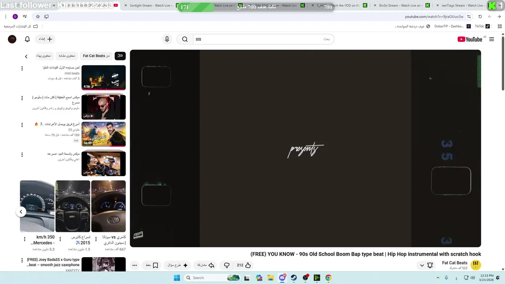505x284 pixels.
Task: Open the 350 km/h Mercedes short
Action: click(x=37, y=206)
